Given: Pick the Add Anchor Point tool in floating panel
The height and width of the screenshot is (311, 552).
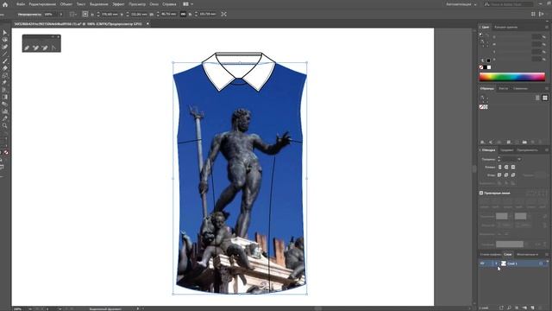Looking at the screenshot, I should click(x=35, y=48).
